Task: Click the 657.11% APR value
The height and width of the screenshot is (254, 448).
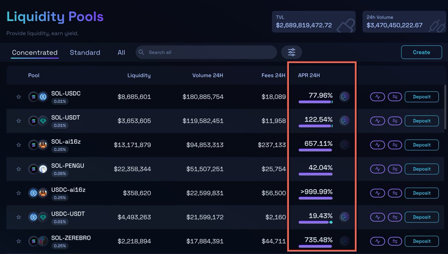Action: click(318, 144)
